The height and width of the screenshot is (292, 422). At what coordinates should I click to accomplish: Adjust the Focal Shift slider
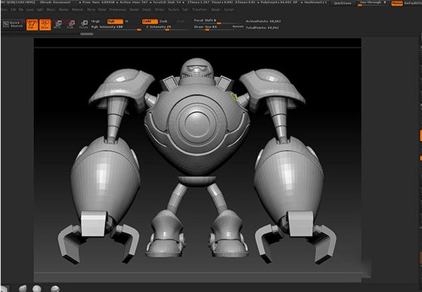click(215, 21)
